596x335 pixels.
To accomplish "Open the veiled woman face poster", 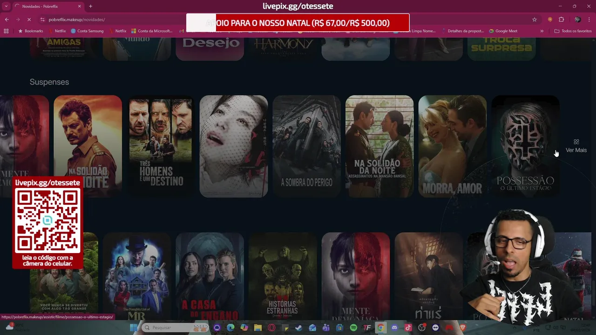I will pos(234,146).
